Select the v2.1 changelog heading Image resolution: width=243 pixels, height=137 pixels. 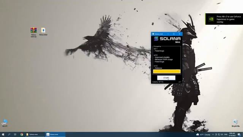[x=156, y=49]
